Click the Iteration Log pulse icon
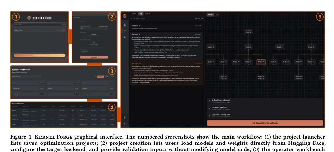Screen dimensions: 334x152 tap(131, 18)
